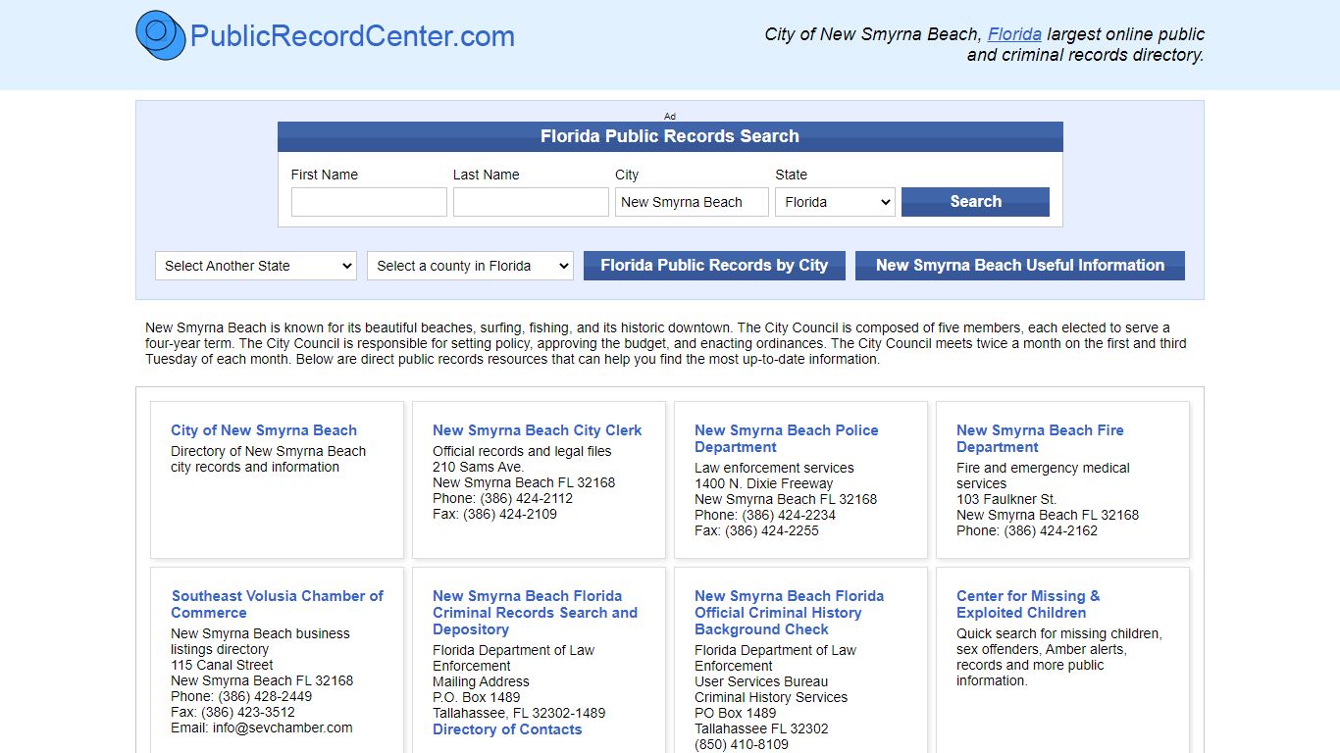Click City Clerk fax (386) 424-2109
The width and height of the screenshot is (1340, 753).
[510, 514]
